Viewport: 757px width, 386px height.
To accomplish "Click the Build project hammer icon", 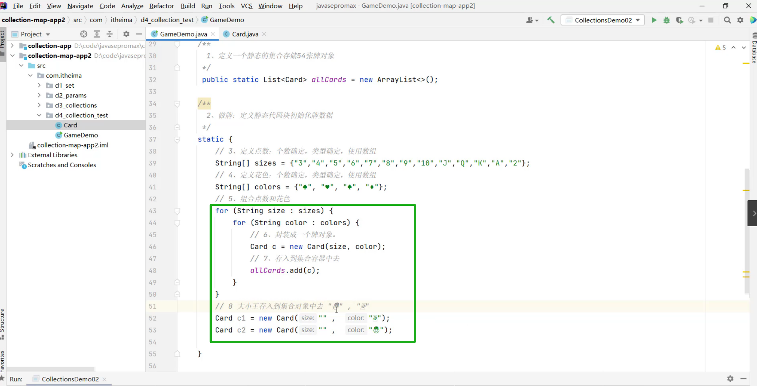I will point(551,20).
